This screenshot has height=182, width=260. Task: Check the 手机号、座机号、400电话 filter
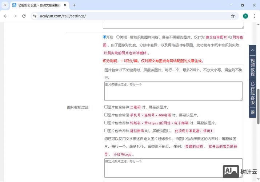pos(106,115)
